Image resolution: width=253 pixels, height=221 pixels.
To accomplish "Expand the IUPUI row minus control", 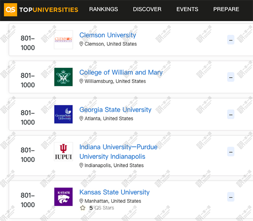I will click(x=231, y=151).
